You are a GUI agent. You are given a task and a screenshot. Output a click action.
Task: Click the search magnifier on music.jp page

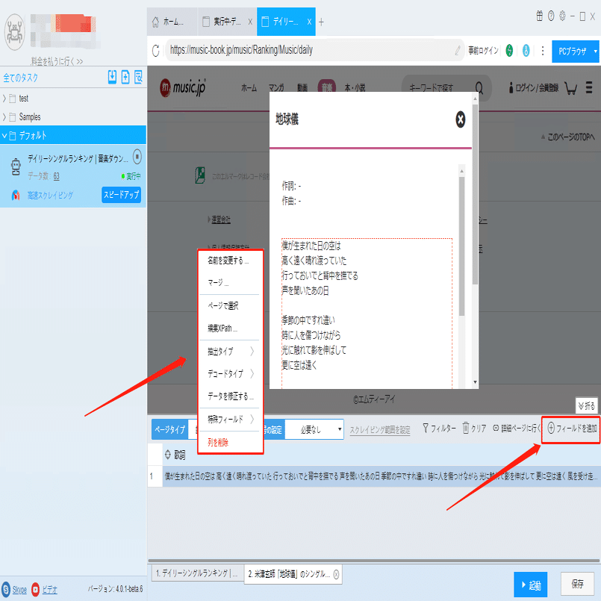(479, 88)
